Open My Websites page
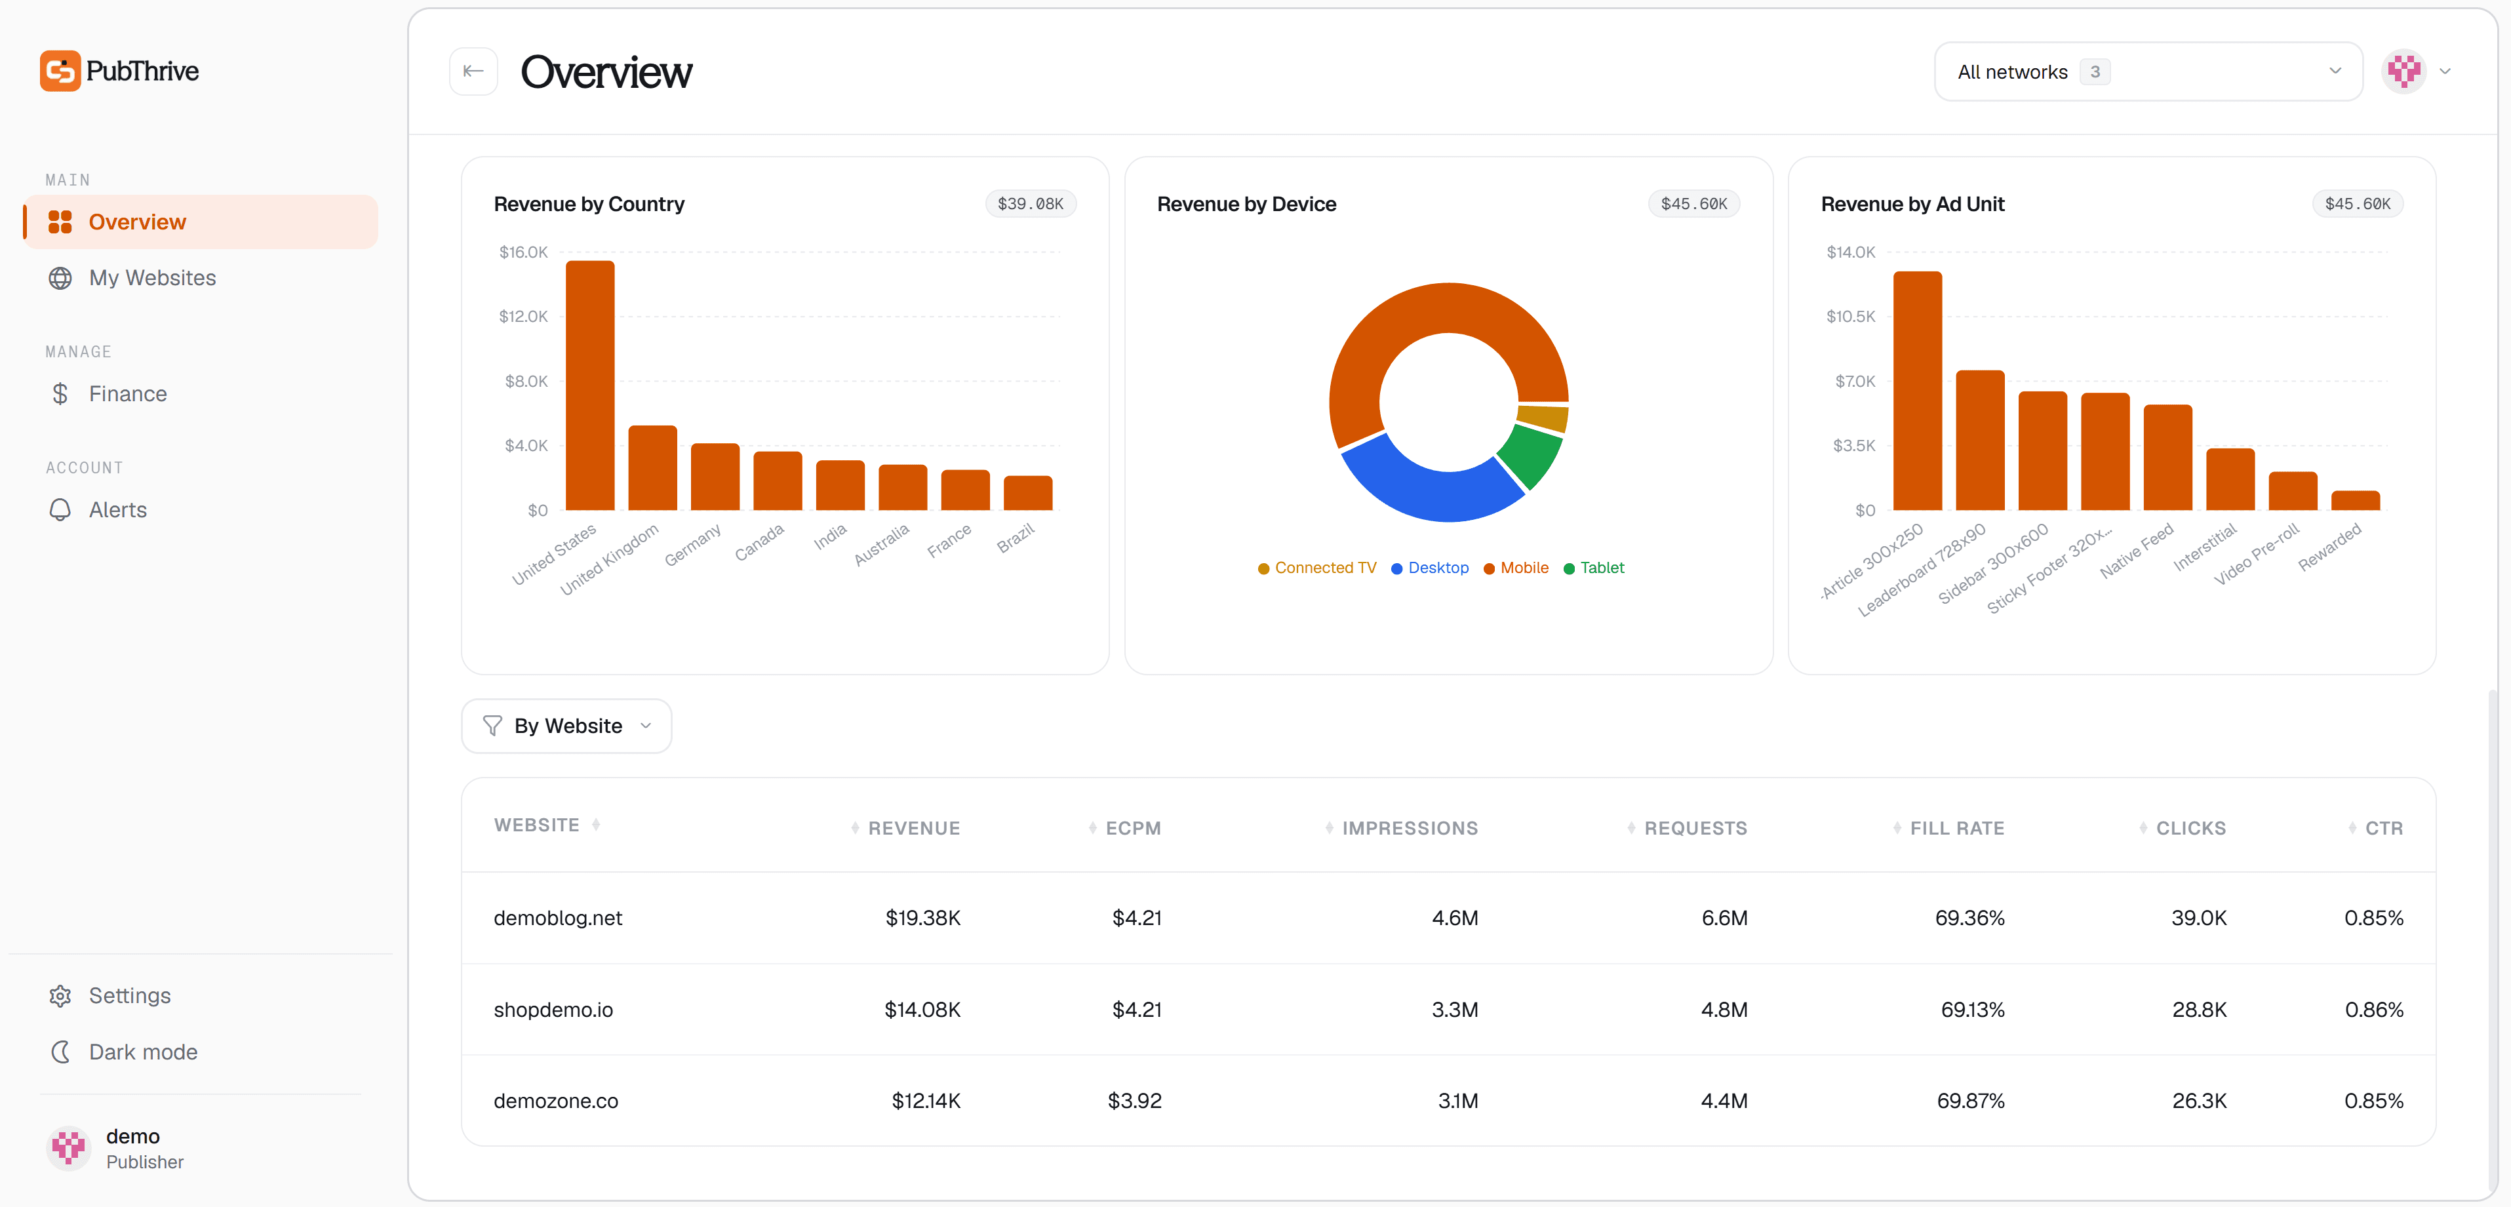 point(200,278)
